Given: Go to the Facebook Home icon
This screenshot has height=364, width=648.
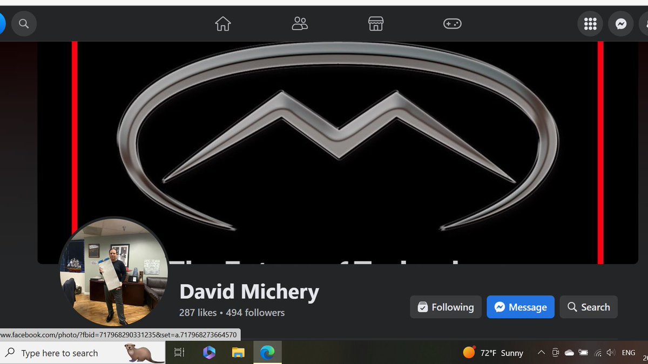Looking at the screenshot, I should click(222, 24).
